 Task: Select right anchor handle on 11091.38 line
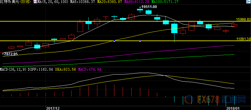point(140,41)
